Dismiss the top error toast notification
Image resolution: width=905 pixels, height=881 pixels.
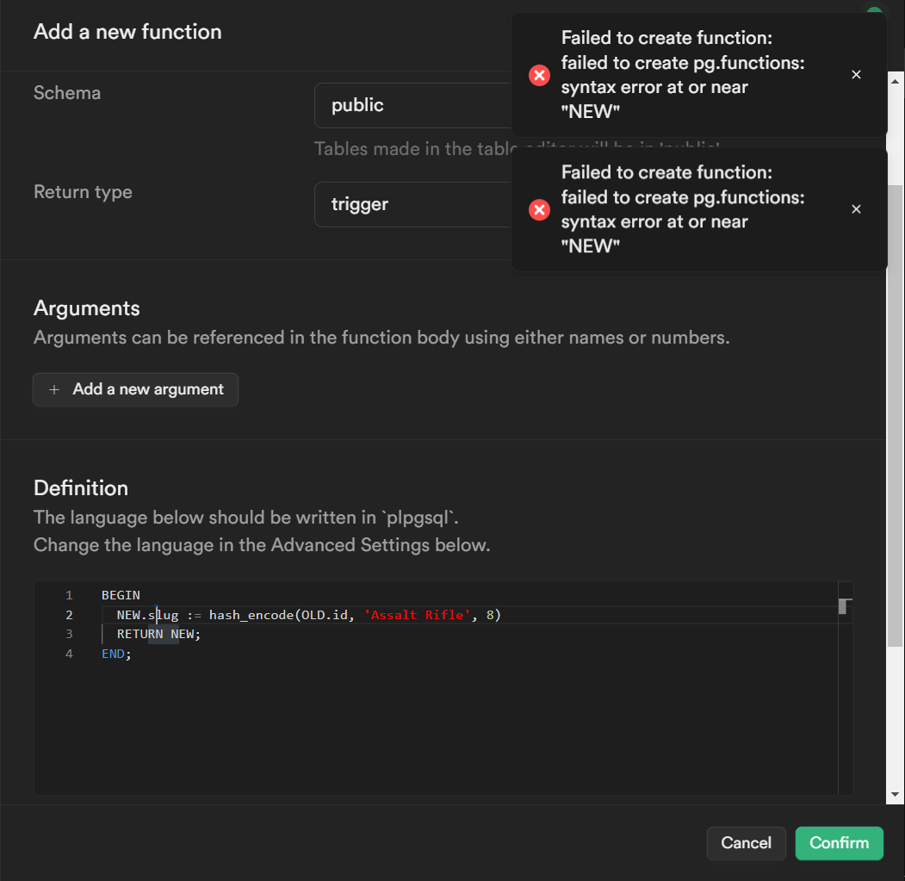point(856,75)
